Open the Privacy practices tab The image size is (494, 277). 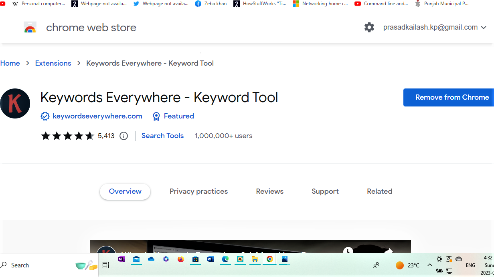point(198,191)
